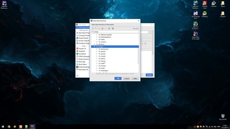Select the DefaultAppPool folder
The width and height of the screenshot is (230, 129).
106,37
